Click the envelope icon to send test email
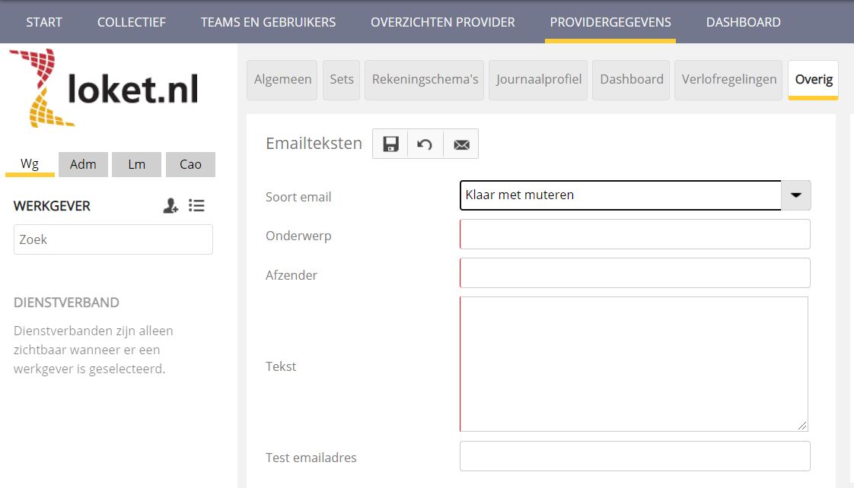This screenshot has height=488, width=854. 461,144
